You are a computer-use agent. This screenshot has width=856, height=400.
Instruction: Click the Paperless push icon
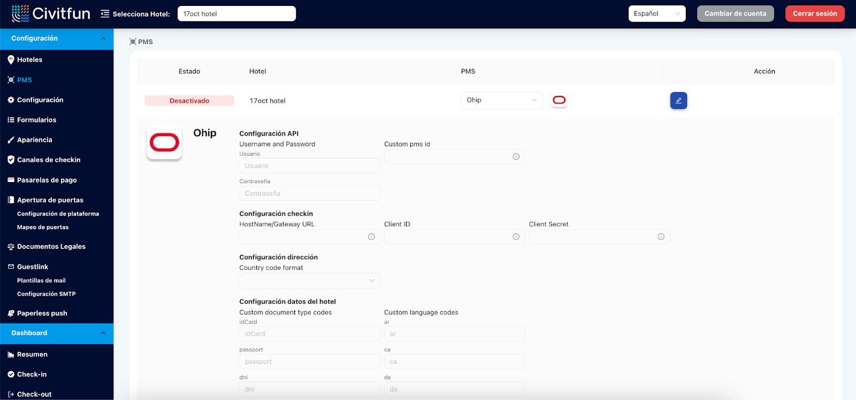[11, 313]
